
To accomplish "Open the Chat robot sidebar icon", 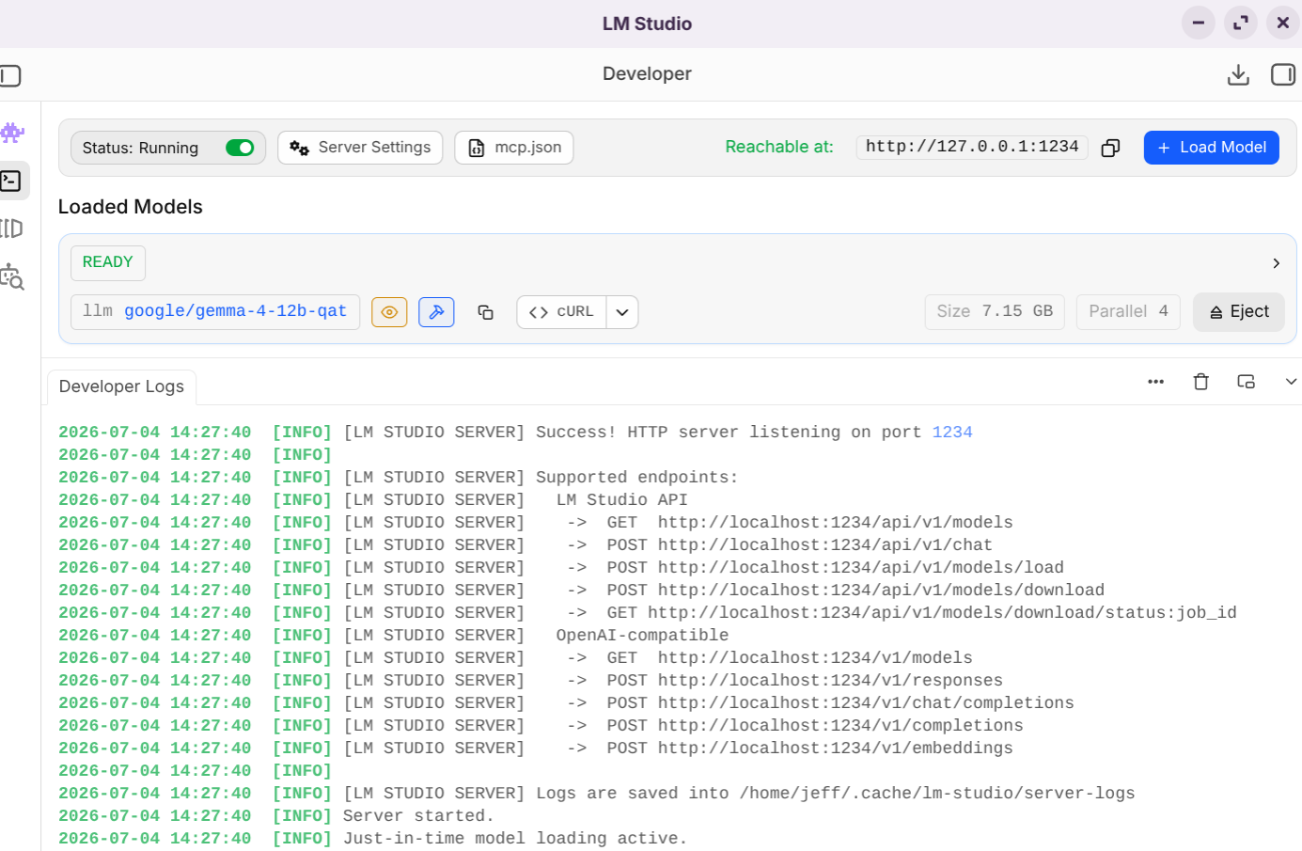I will [12, 134].
